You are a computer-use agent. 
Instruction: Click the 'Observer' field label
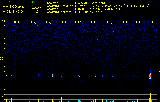(x=52, y=3)
